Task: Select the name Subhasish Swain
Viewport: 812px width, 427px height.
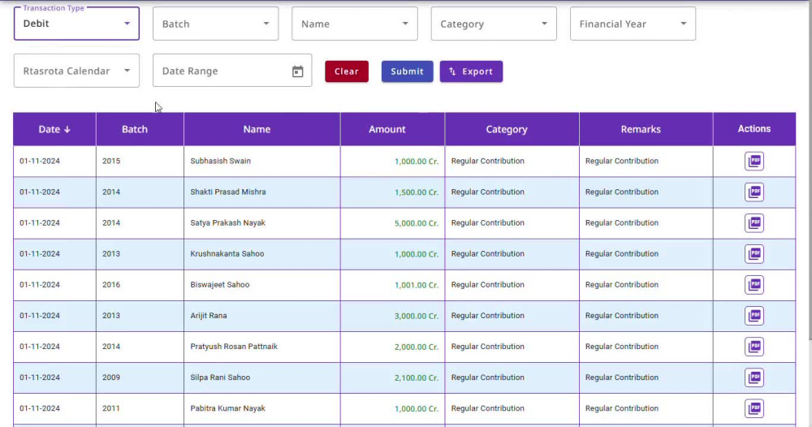Action: tap(221, 161)
